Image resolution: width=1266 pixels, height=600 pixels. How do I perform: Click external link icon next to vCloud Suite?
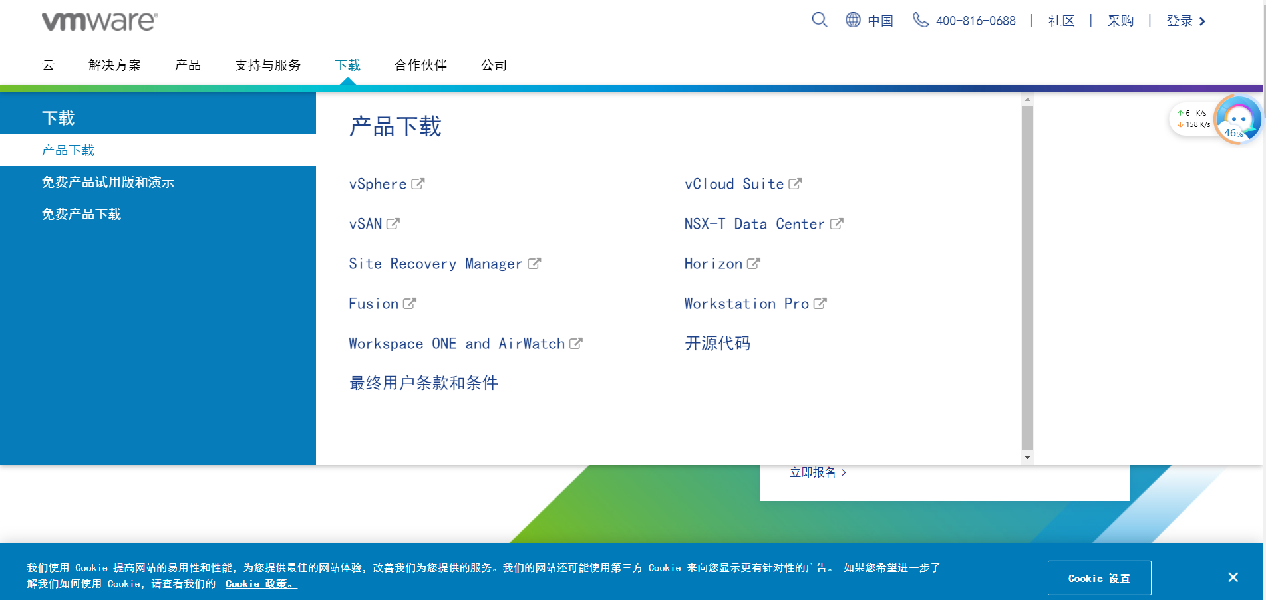coord(795,184)
